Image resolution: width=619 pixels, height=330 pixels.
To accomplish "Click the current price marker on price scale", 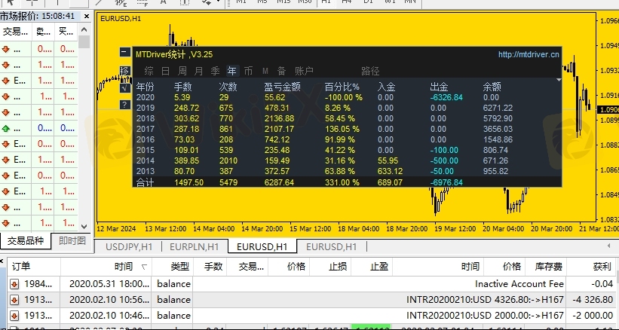I will [608, 109].
